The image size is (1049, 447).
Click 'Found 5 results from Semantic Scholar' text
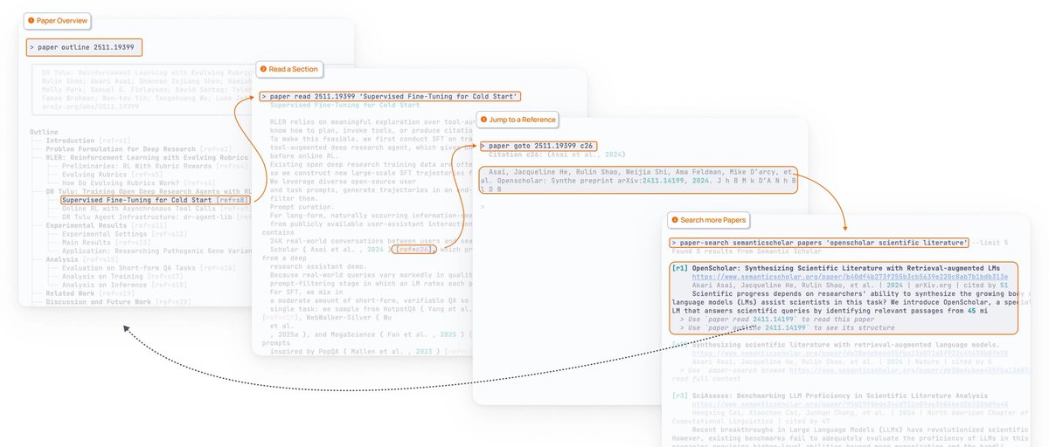pyautogui.click(x=747, y=251)
